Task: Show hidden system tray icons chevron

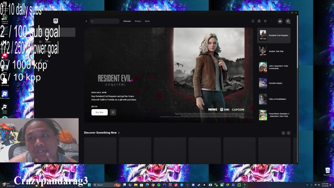Action: point(307,185)
